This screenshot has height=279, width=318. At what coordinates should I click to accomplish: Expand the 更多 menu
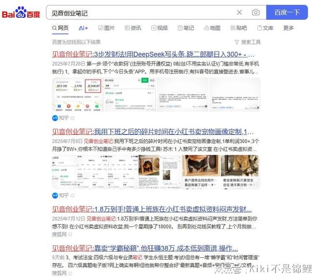(x=289, y=28)
